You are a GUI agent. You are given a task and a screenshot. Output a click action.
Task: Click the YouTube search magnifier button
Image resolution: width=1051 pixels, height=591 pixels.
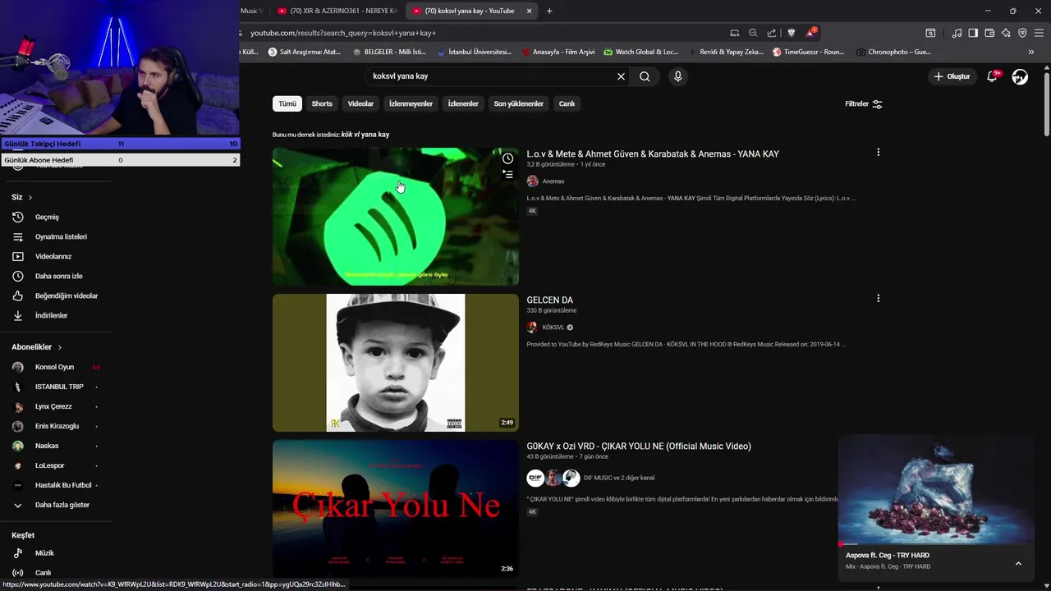pyautogui.click(x=645, y=76)
